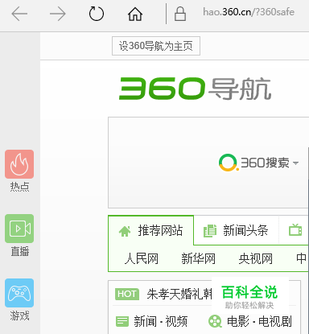Open the 视频 category link
Viewport: 309px width, 334px height.
(176, 321)
